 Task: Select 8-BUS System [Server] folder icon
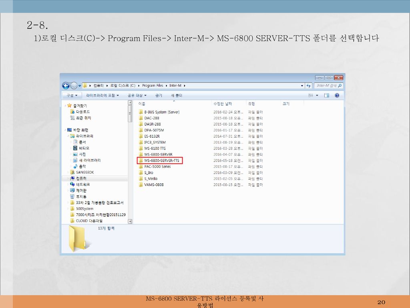point(141,112)
